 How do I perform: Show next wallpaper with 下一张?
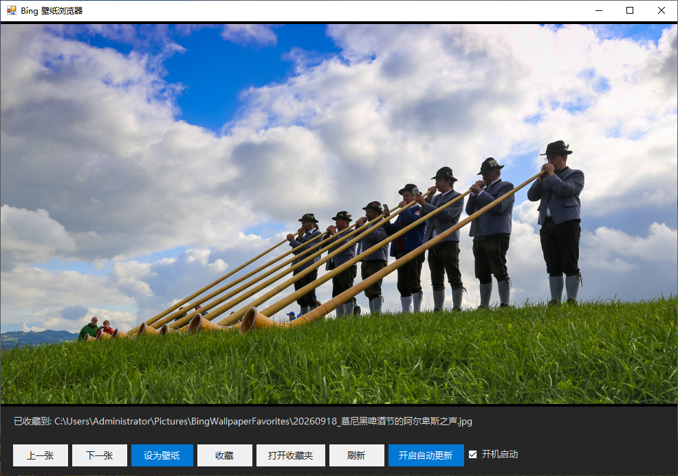[100, 455]
